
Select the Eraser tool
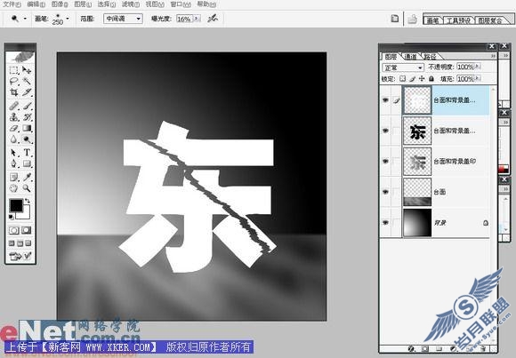pyautogui.click(x=13, y=128)
